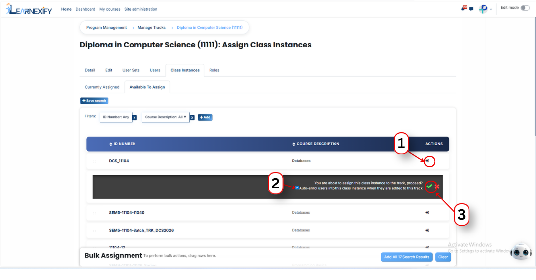Switch to the Edit tab
This screenshot has width=536, height=280.
coord(109,70)
